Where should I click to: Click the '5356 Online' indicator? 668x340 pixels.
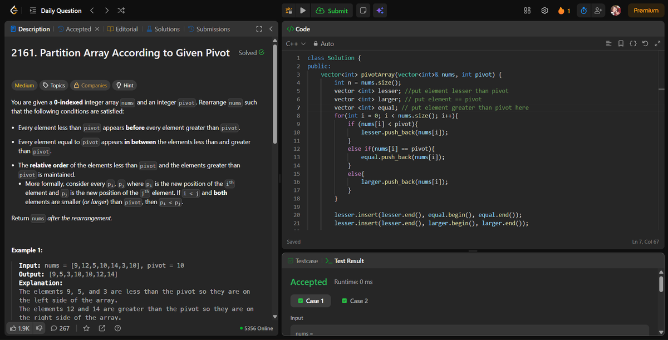[257, 328]
